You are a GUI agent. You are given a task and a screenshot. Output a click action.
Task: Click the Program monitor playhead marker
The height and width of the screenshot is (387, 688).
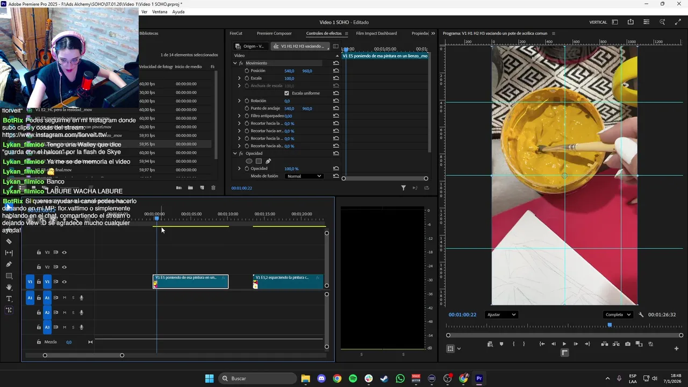(x=610, y=325)
